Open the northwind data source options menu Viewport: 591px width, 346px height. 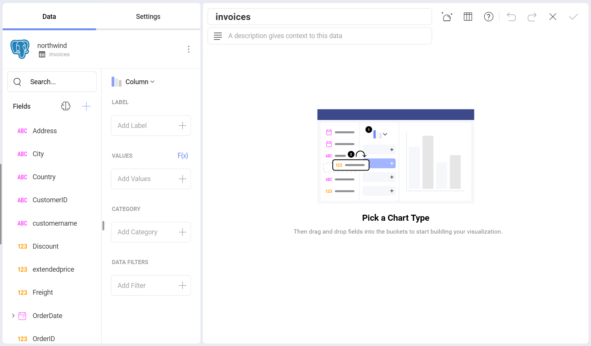(x=189, y=49)
